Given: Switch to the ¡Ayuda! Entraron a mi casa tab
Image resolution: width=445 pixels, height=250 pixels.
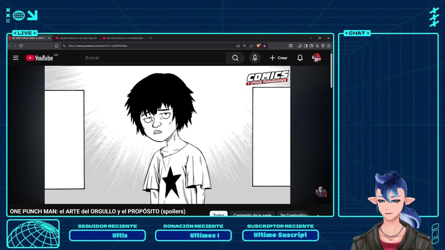Looking at the screenshot, I should click(76, 38).
